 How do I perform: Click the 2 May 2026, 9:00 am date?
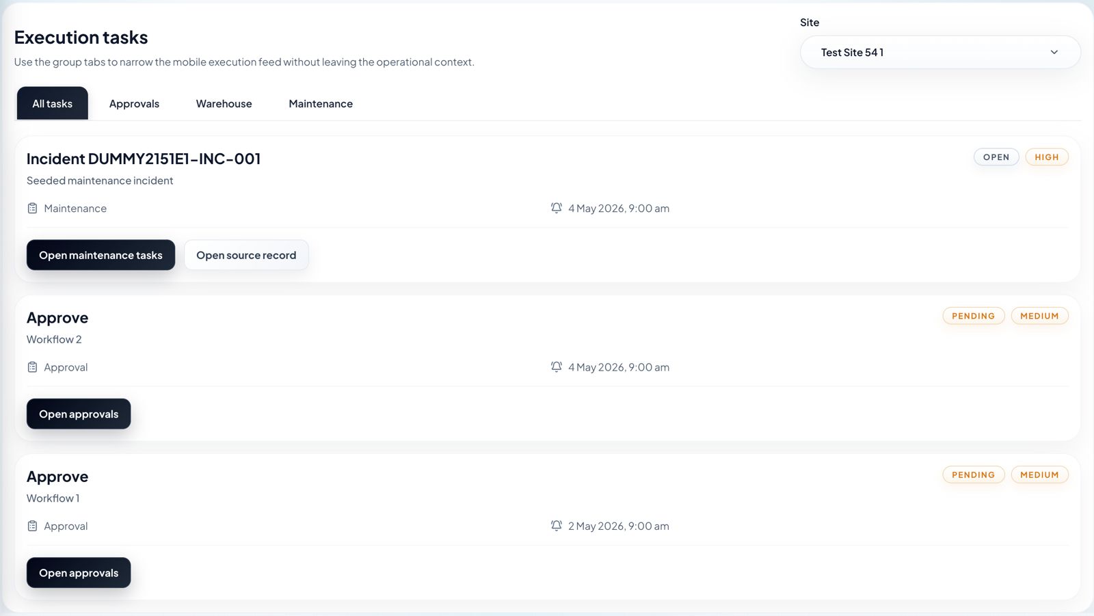[x=619, y=526]
